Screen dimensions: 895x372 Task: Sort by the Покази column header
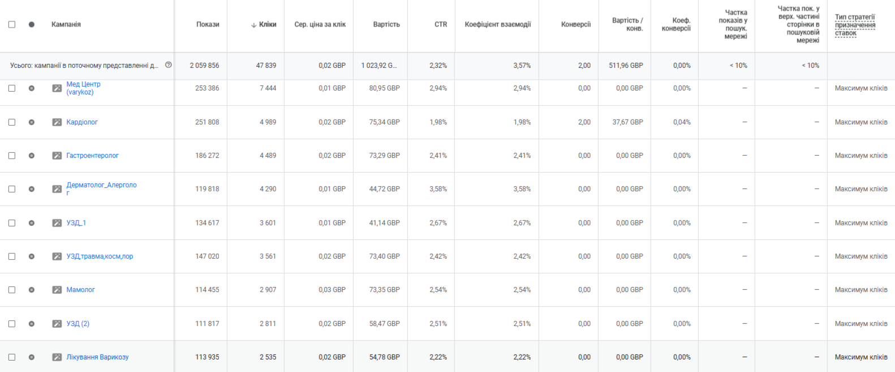point(208,24)
